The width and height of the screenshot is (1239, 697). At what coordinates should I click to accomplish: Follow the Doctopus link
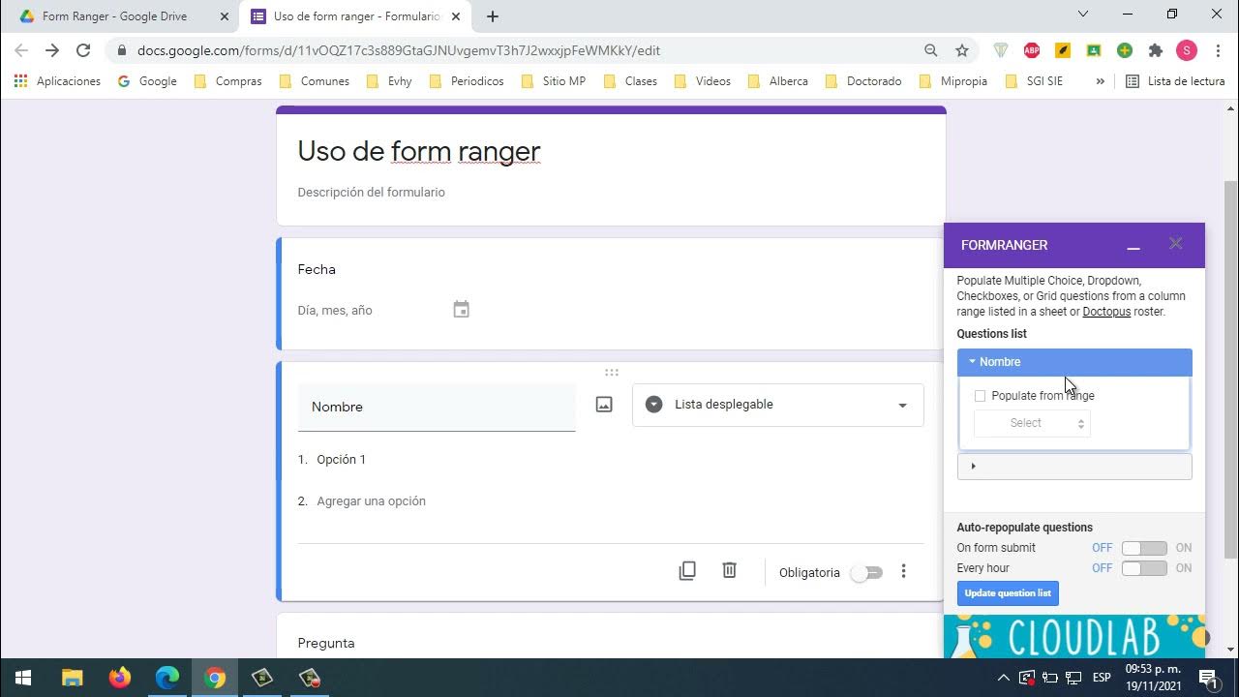[x=1106, y=312]
